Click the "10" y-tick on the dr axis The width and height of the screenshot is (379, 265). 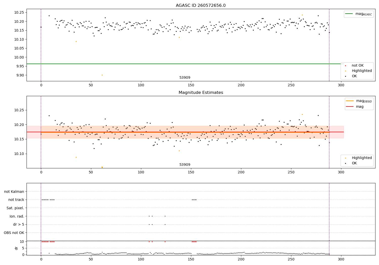(x=22, y=242)
